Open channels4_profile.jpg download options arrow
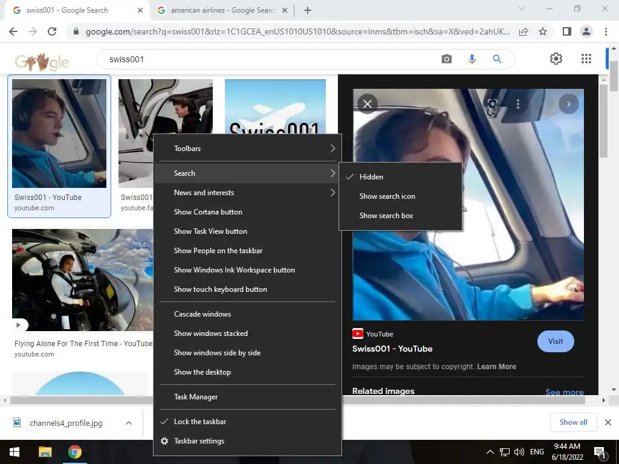This screenshot has height=464, width=619. (129, 423)
